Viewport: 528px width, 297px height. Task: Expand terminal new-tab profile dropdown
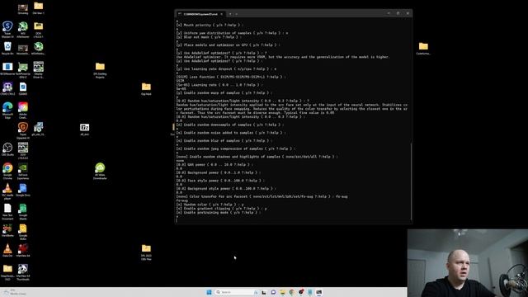[x=237, y=14]
